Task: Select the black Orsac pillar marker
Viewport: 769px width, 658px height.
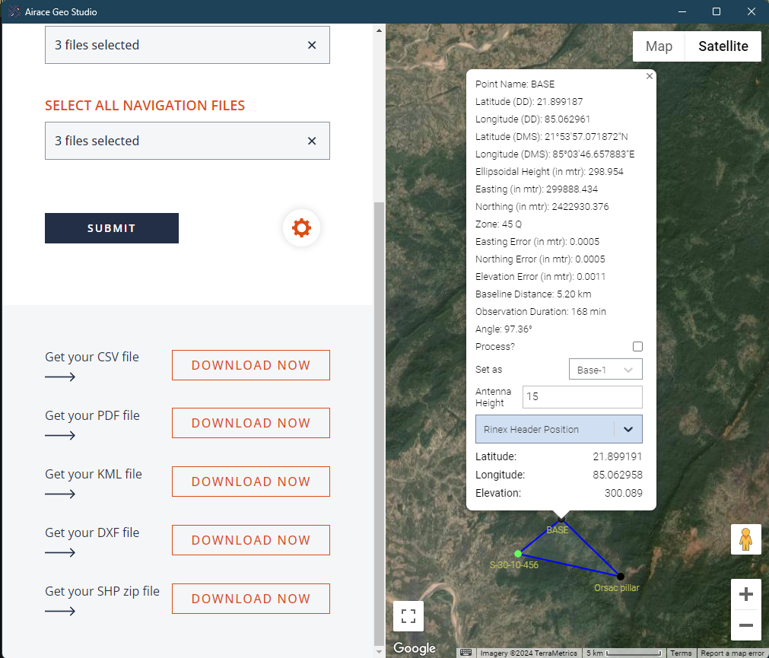Action: (x=621, y=577)
